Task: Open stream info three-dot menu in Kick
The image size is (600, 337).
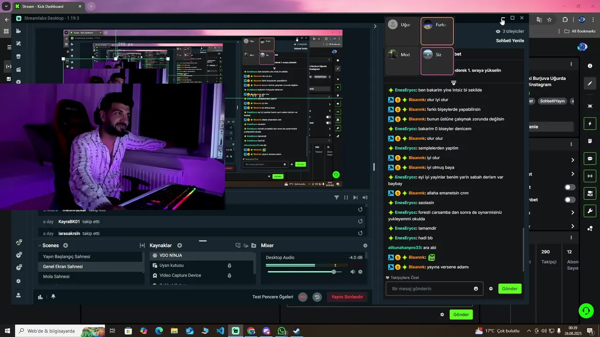Action: 571,64
